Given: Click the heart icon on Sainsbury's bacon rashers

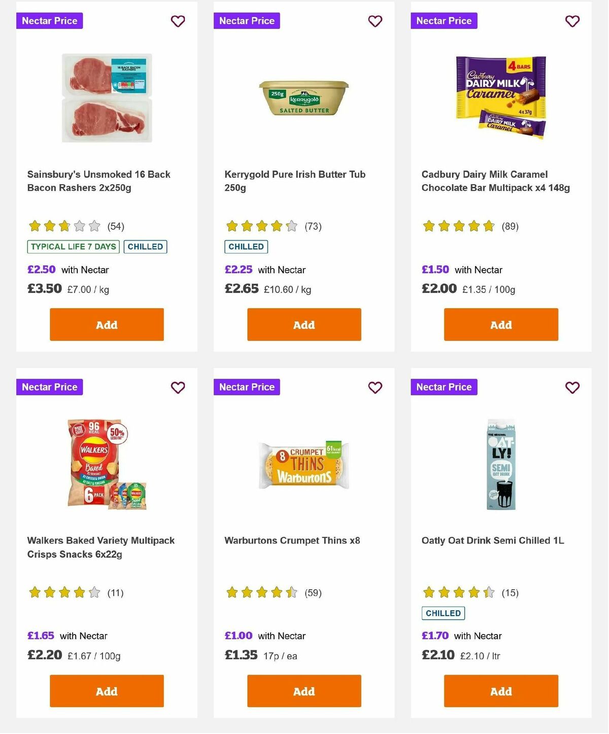Looking at the screenshot, I should tap(178, 21).
